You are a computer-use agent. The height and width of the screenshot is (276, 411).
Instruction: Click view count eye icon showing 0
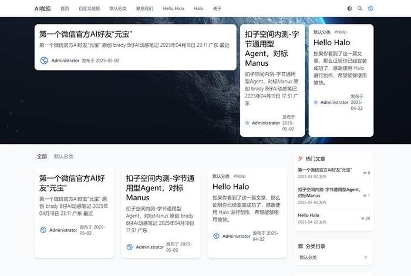(365, 173)
